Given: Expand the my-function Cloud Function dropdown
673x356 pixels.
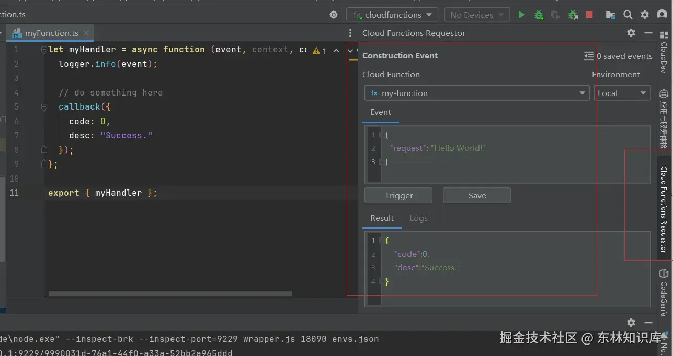Looking at the screenshot, I should [477, 93].
